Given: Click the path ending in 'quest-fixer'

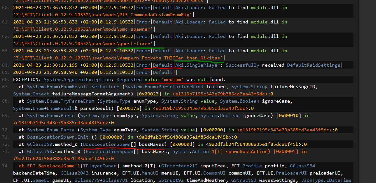Looking at the screenshot, I should [83, 43].
